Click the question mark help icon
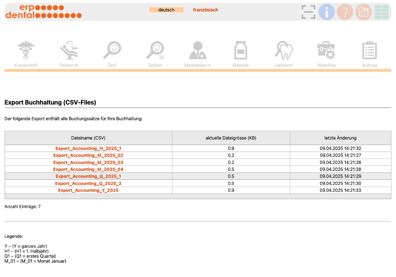The width and height of the screenshot is (396, 277). tap(345, 12)
